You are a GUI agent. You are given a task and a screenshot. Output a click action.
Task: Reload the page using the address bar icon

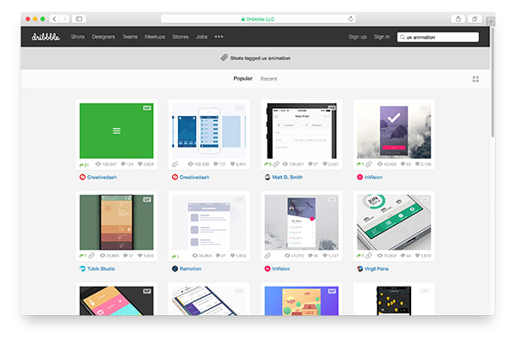point(351,18)
